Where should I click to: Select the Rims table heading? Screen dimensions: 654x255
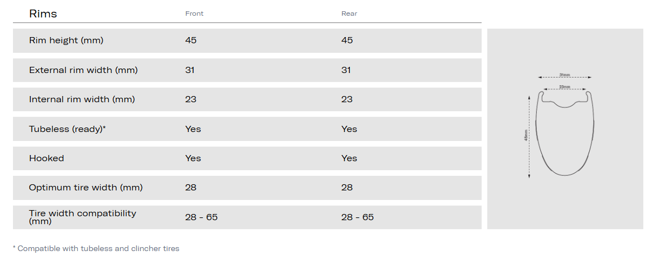(x=43, y=13)
